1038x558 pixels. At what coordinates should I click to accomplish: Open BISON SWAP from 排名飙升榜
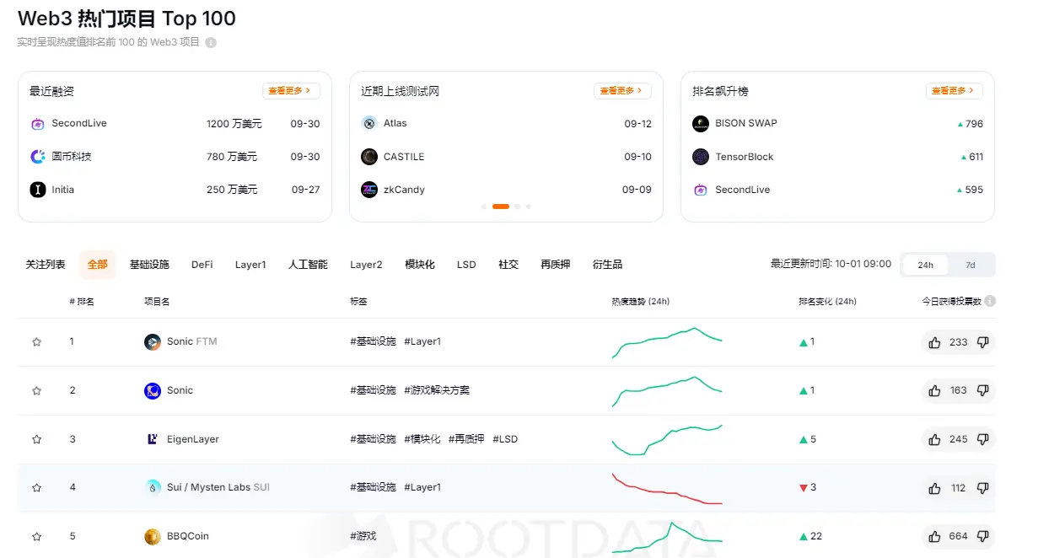[x=701, y=123]
